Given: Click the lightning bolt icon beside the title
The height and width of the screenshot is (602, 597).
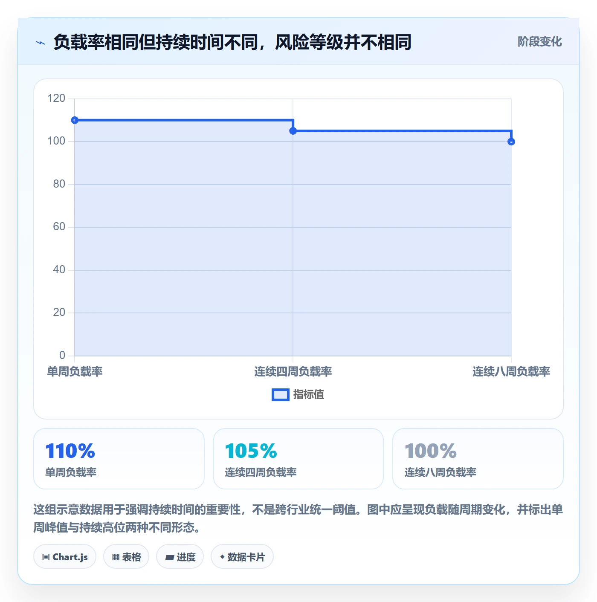Looking at the screenshot, I should click(41, 43).
